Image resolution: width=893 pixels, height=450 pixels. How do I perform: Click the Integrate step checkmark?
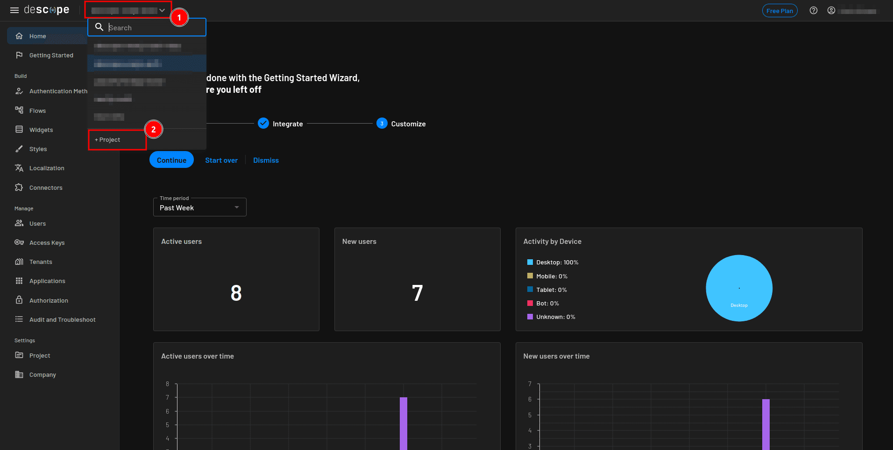click(x=263, y=124)
